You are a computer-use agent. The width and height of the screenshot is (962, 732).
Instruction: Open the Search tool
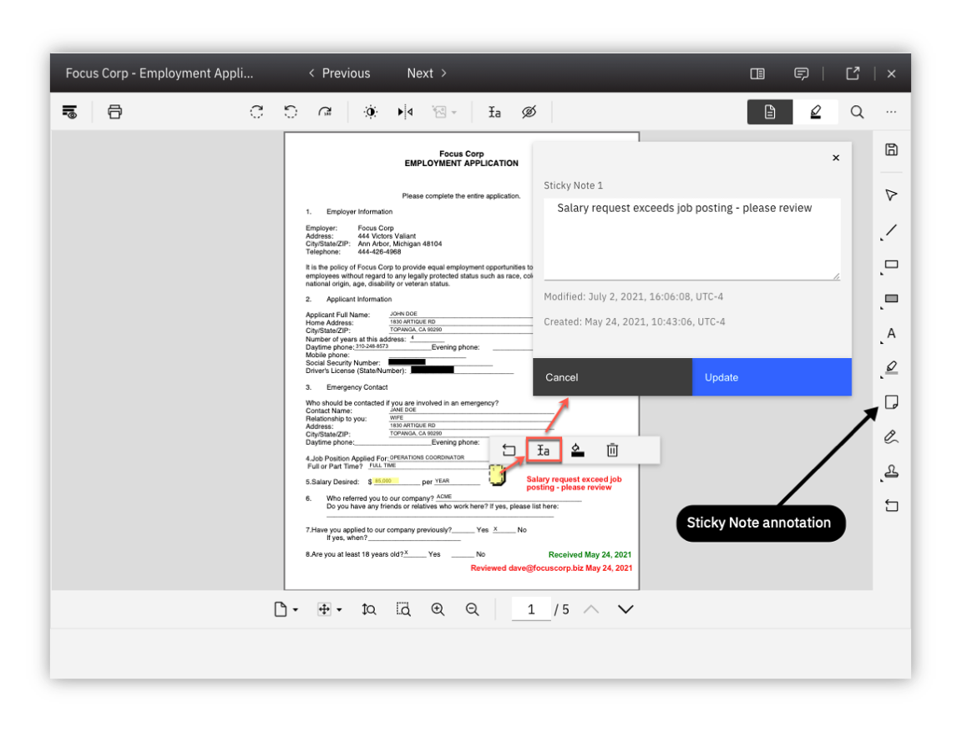click(x=857, y=112)
